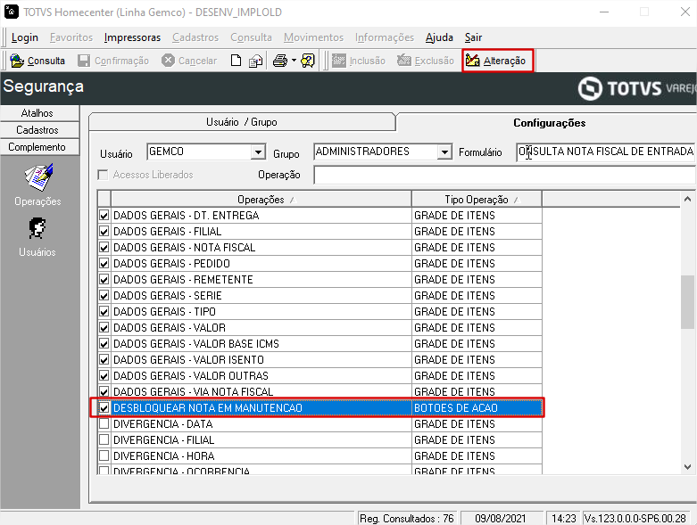Click the Complemento sidebar button
Viewport: 697px width, 525px height.
click(39, 147)
